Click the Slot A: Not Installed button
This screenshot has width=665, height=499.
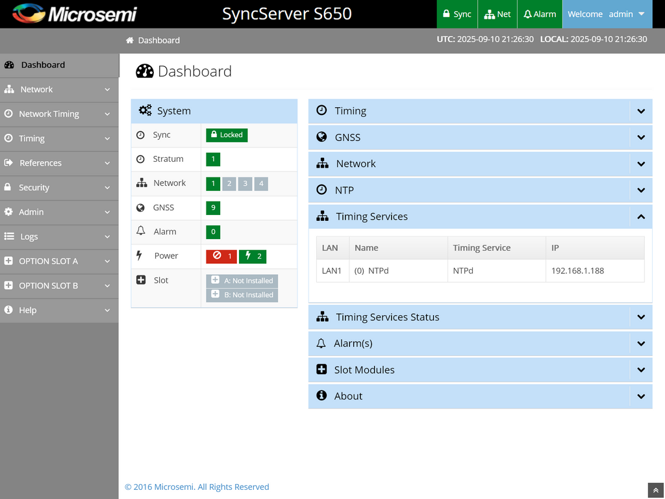coord(242,281)
